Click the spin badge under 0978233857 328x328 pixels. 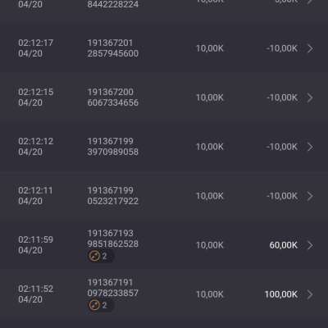98,305
